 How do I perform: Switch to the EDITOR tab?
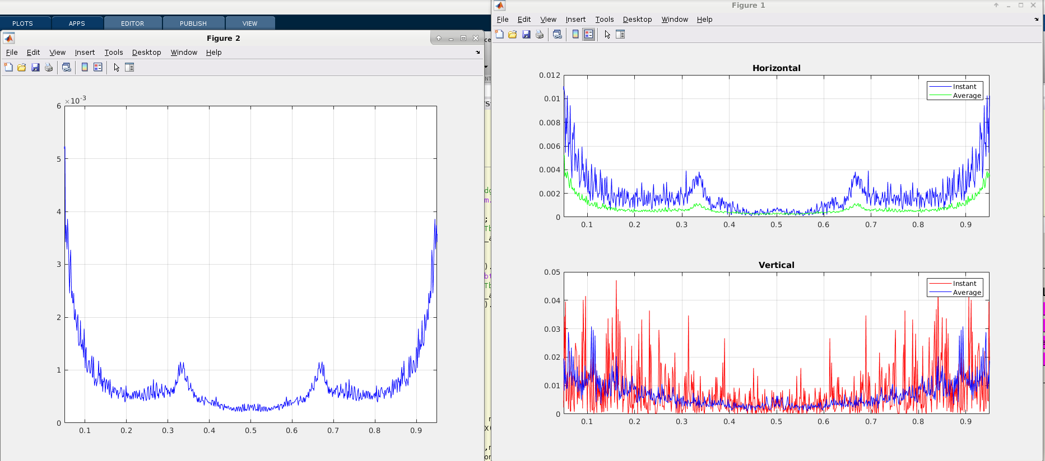click(133, 23)
